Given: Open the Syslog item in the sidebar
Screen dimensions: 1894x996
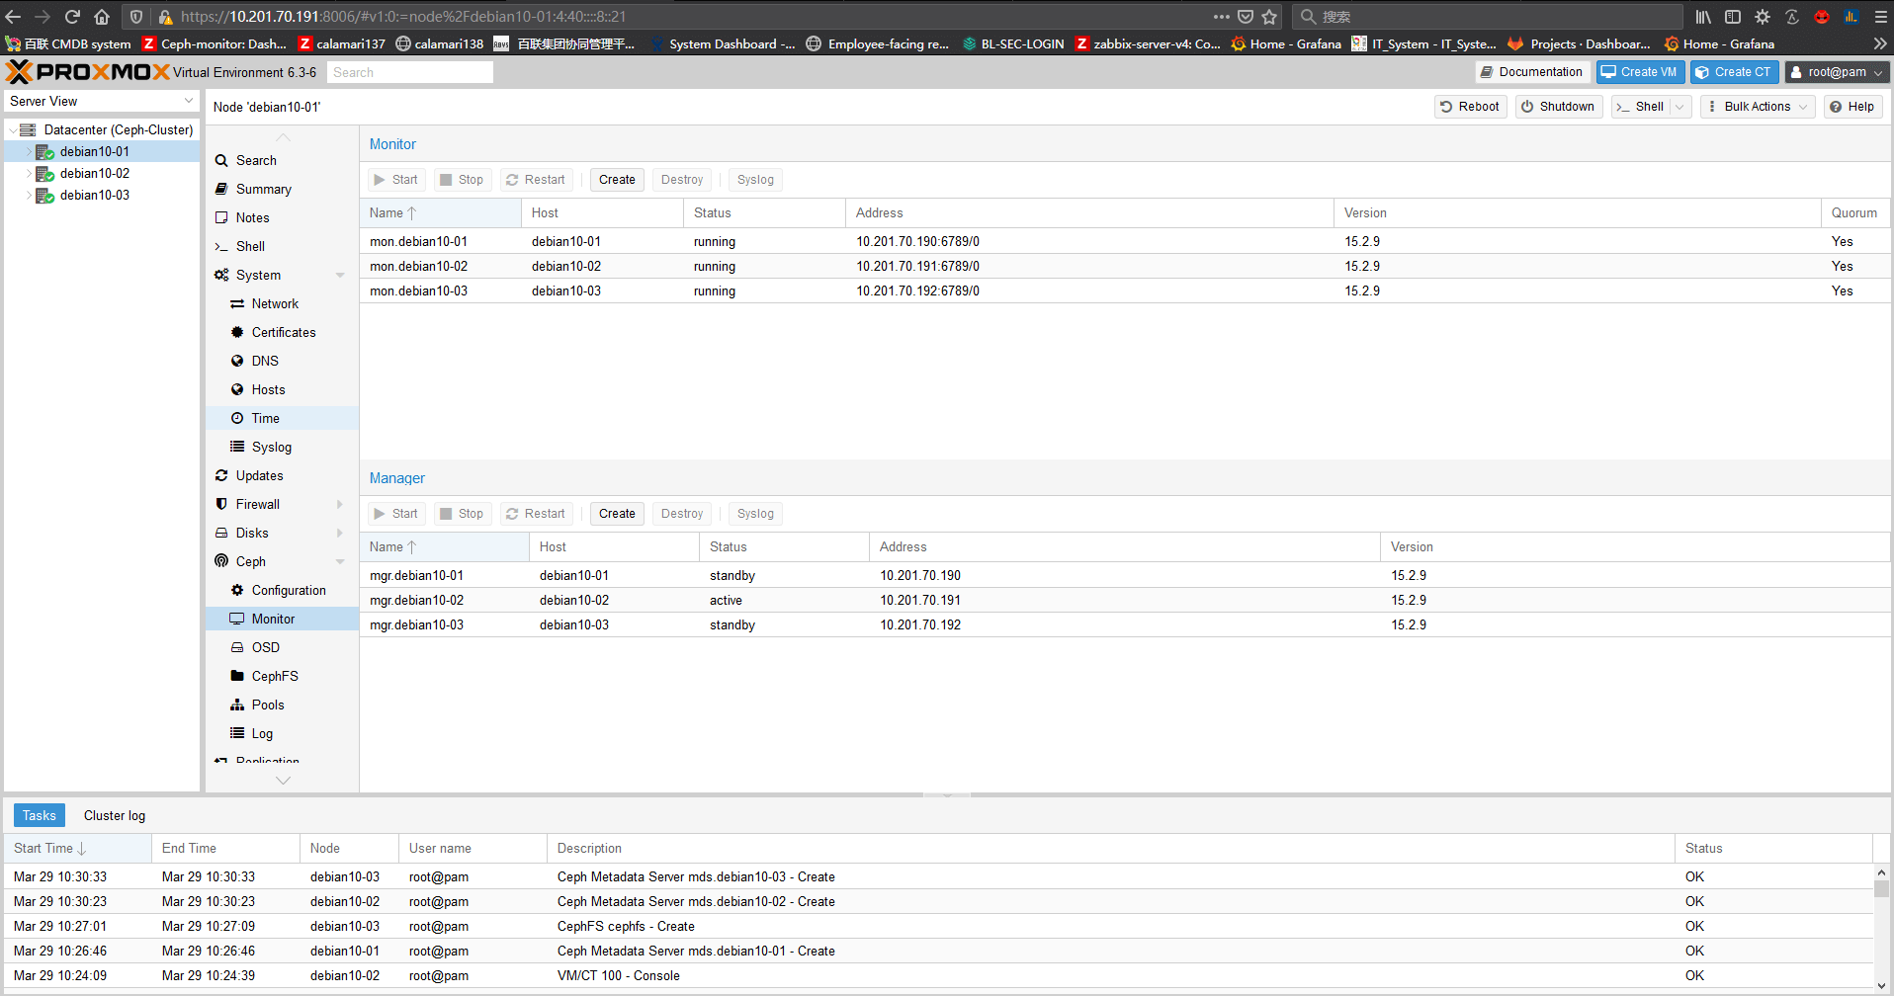Looking at the screenshot, I should pos(271,447).
